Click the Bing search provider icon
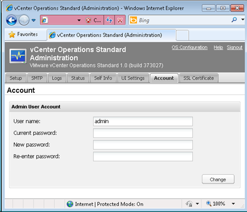The height and width of the screenshot is (212, 247). (133, 20)
